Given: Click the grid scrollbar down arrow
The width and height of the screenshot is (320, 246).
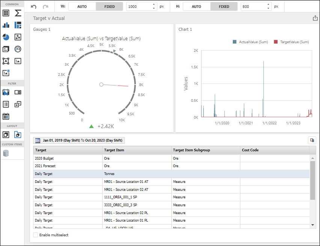Looking at the screenshot, I should 312,225.
